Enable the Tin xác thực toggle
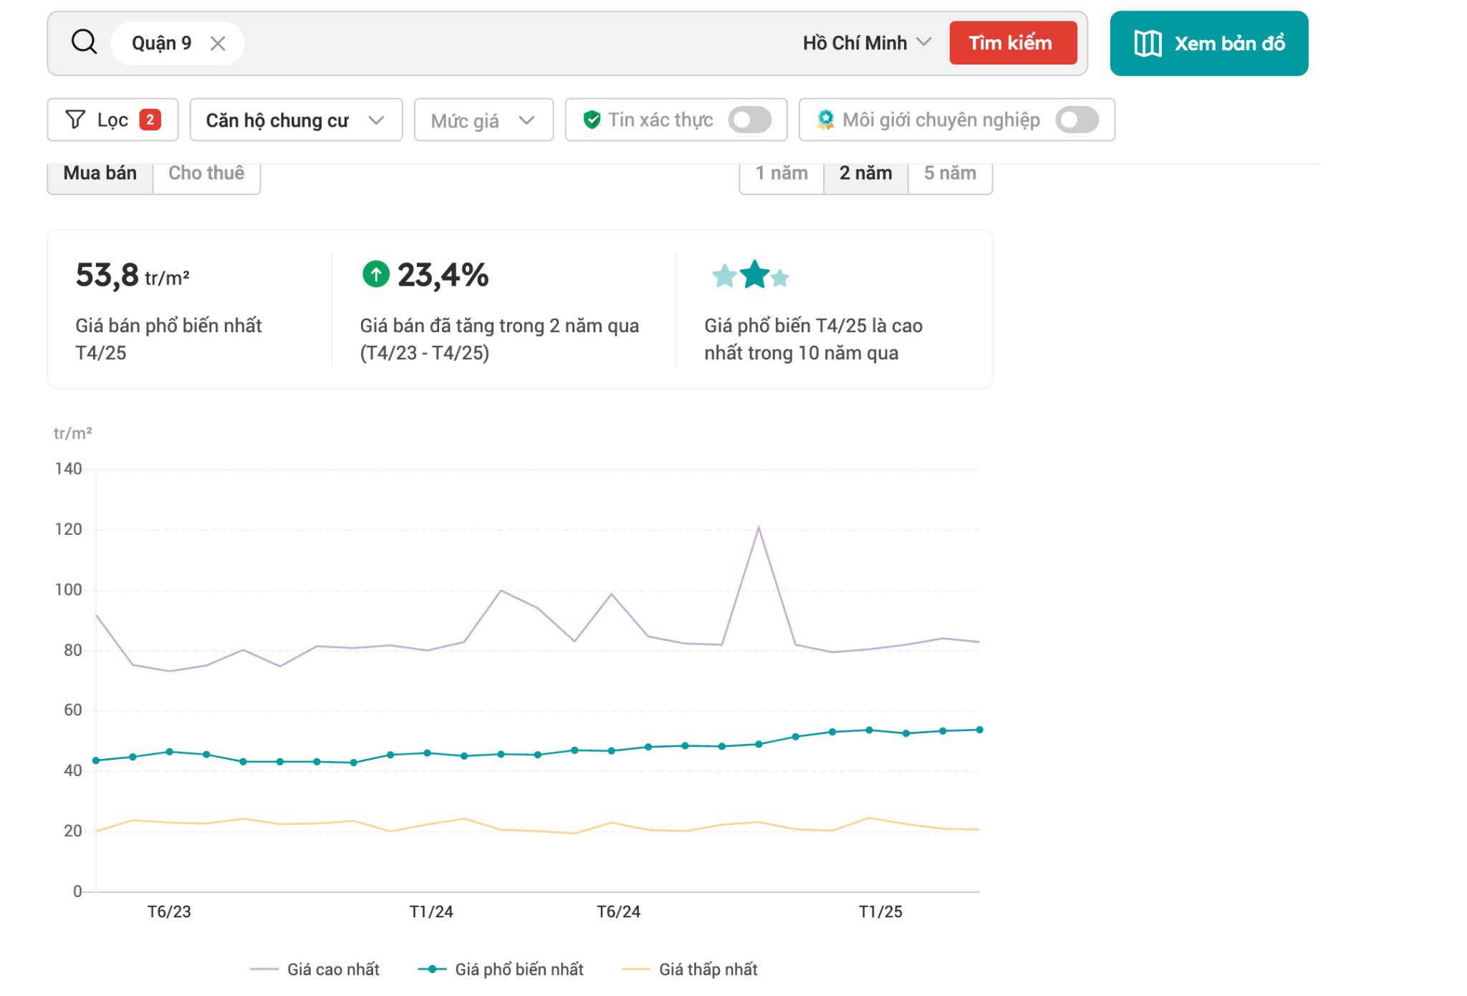Screen dimensions: 1467x996 click(x=749, y=120)
